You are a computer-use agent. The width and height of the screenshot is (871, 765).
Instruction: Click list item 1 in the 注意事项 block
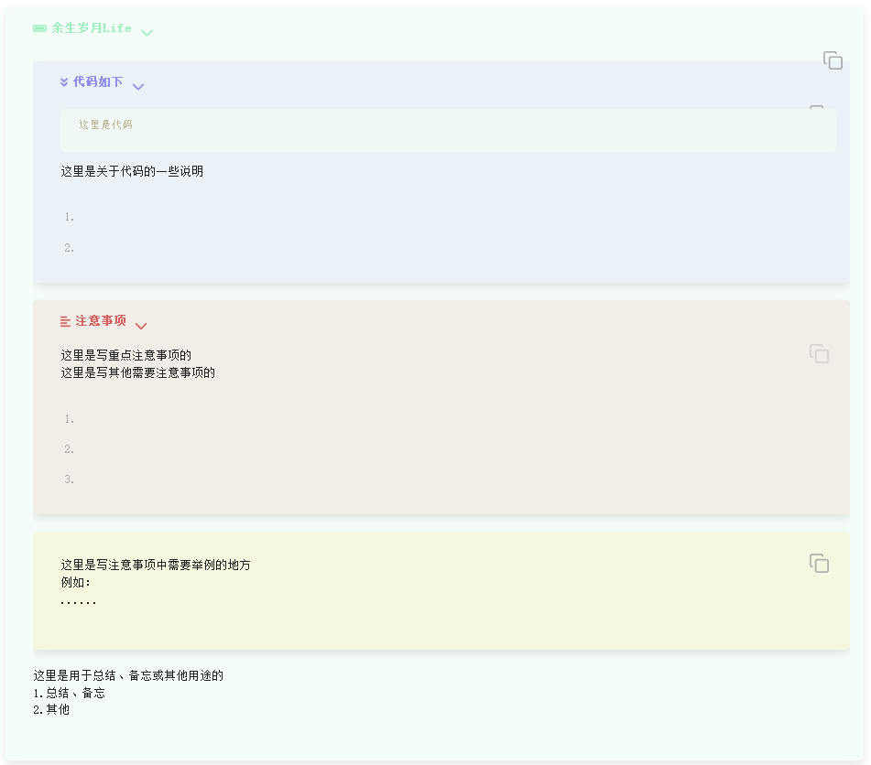point(70,419)
